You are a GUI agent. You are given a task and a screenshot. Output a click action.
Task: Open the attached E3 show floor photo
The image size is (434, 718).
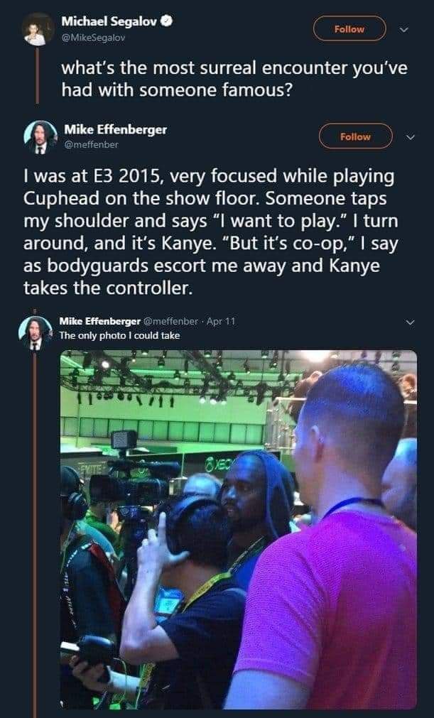(x=239, y=529)
